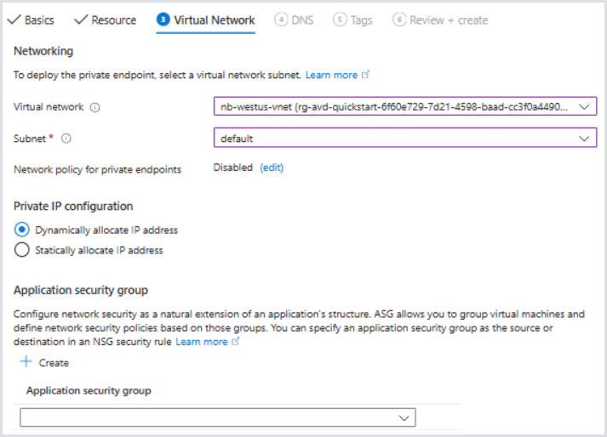The image size is (607, 437).
Task: Expand the Virtual network dropdown
Action: (x=583, y=107)
